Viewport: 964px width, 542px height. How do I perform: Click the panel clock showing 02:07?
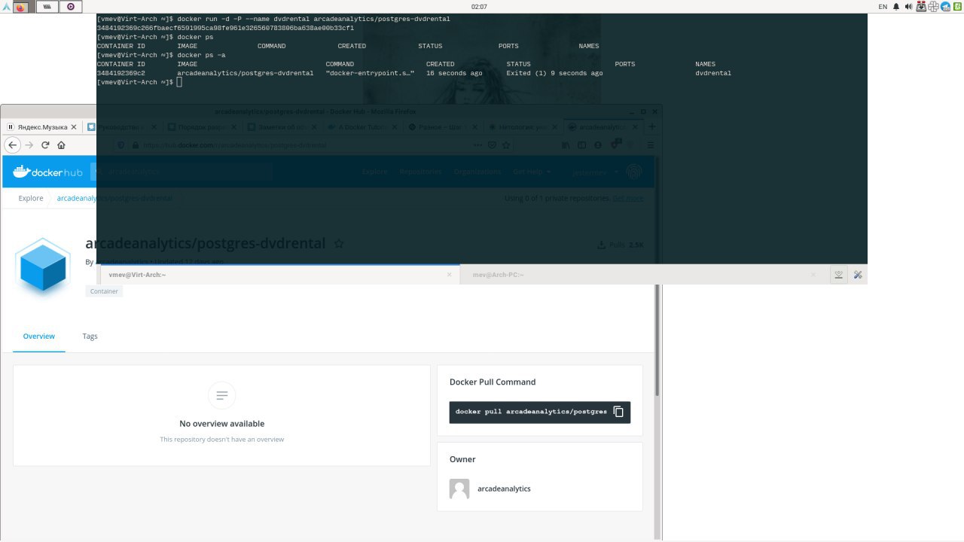click(479, 6)
